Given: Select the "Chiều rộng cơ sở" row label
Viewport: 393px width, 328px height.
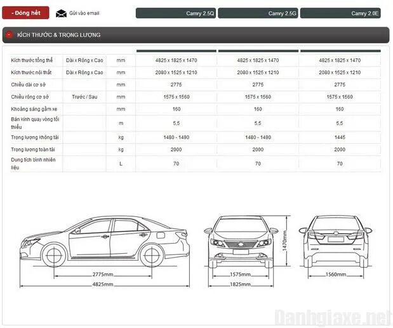Looking at the screenshot, I should click(30, 97).
